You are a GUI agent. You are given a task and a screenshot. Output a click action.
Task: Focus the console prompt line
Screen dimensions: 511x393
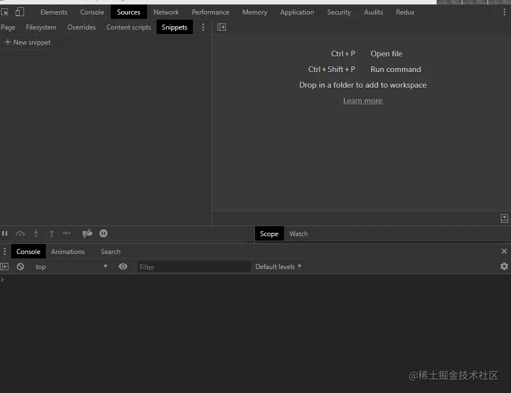255,280
